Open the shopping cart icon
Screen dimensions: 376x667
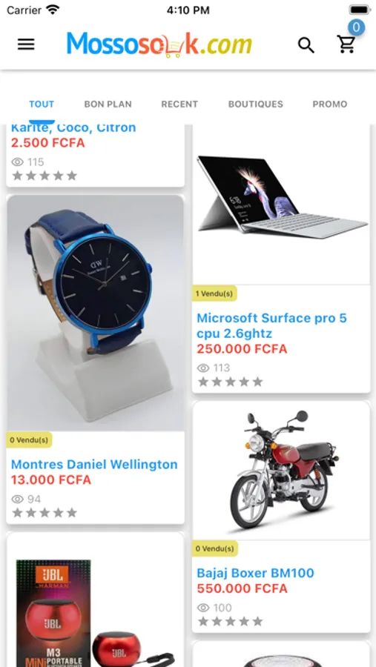(x=346, y=44)
